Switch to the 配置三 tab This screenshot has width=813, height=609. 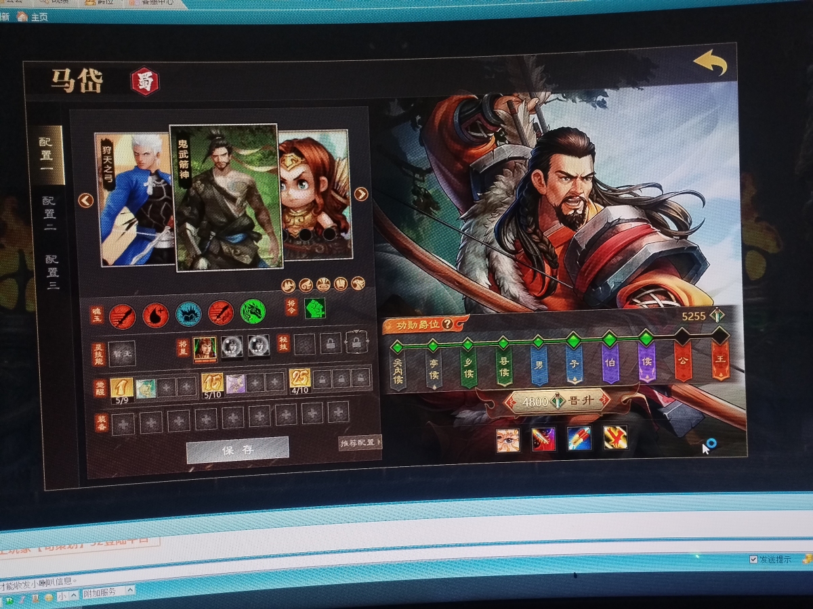(52, 273)
